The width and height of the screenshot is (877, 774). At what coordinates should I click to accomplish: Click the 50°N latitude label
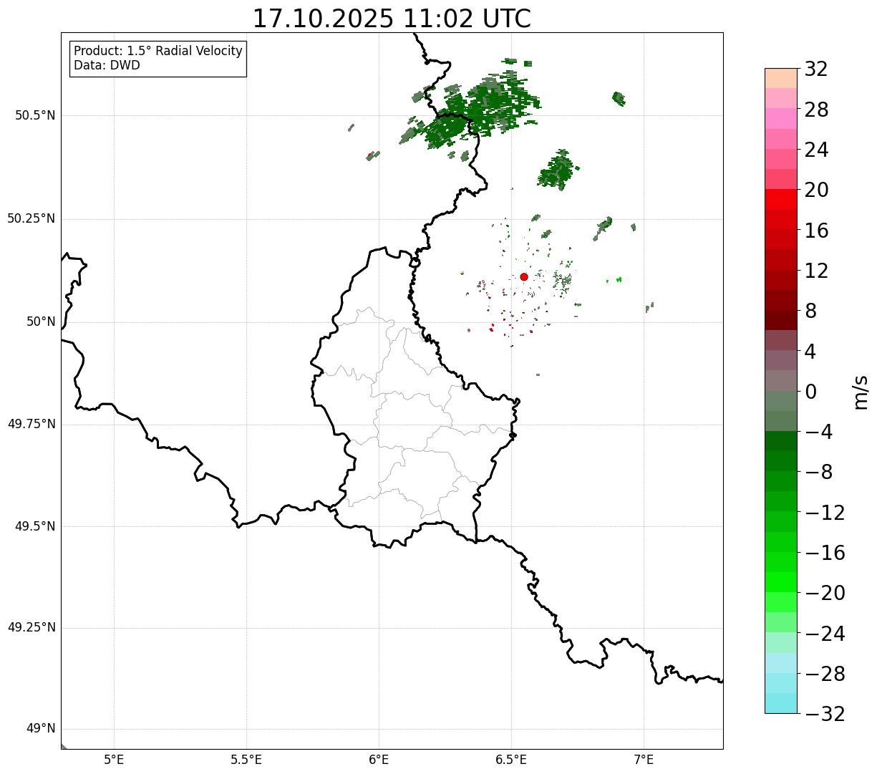(41, 321)
